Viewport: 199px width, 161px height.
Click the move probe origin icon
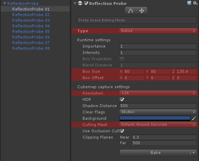click(142, 11)
